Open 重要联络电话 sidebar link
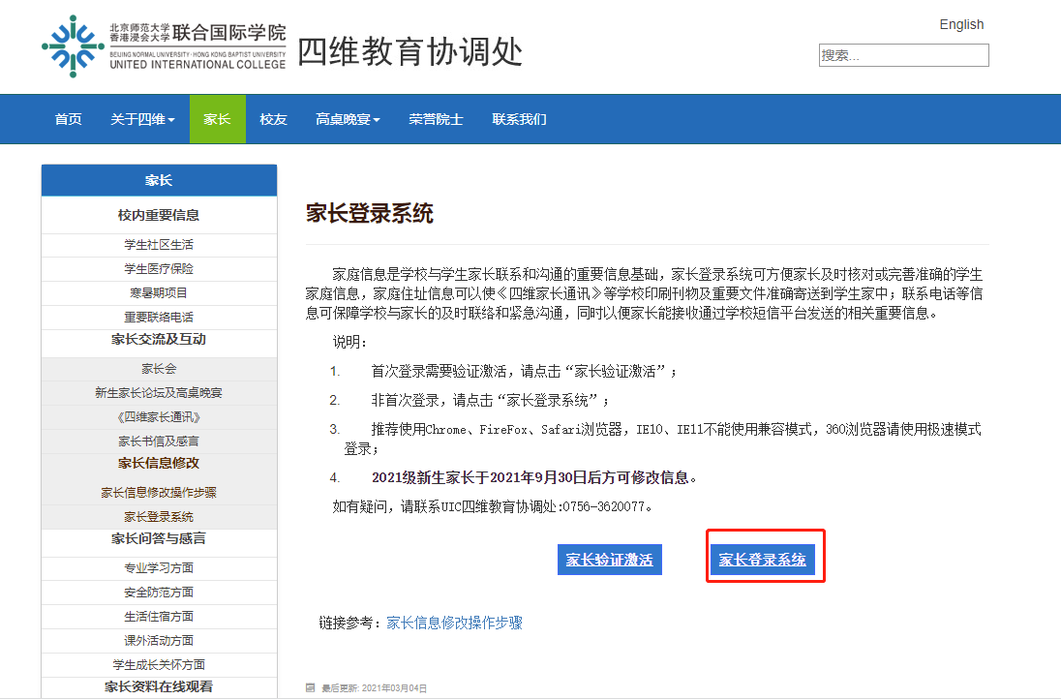Viewport: 1061px width, 700px height. click(159, 317)
